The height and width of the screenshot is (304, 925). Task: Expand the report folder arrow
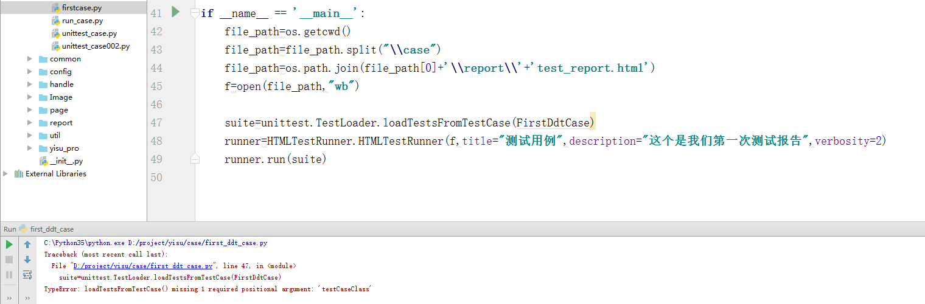pos(30,123)
